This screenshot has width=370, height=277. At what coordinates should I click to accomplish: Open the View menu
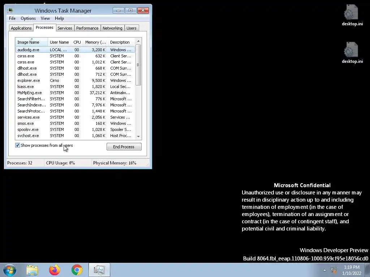tap(45, 18)
